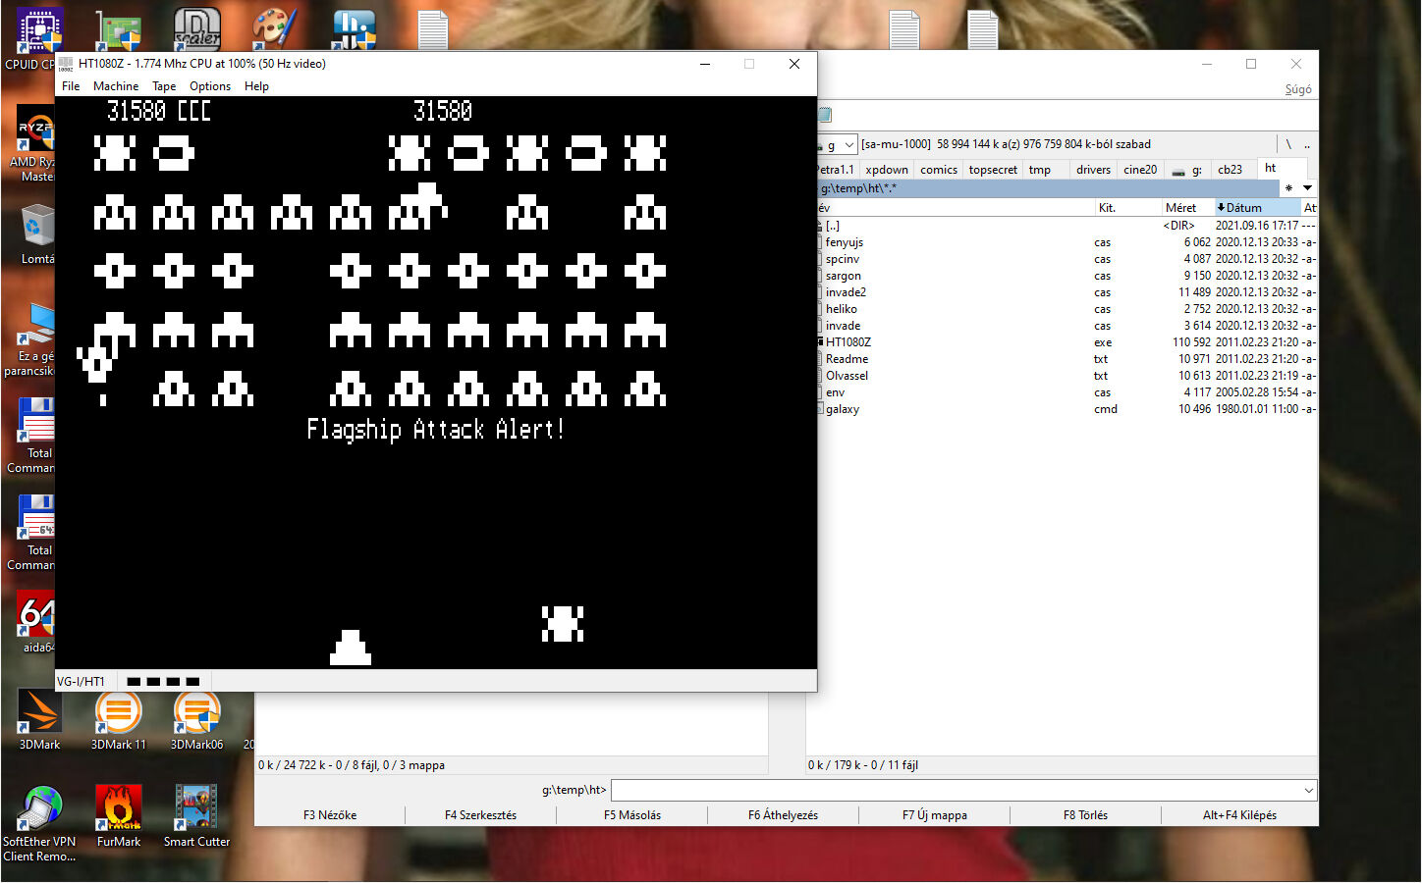Select the HT1080Z exe file row
The width and height of the screenshot is (1422, 883).
pos(1066,342)
